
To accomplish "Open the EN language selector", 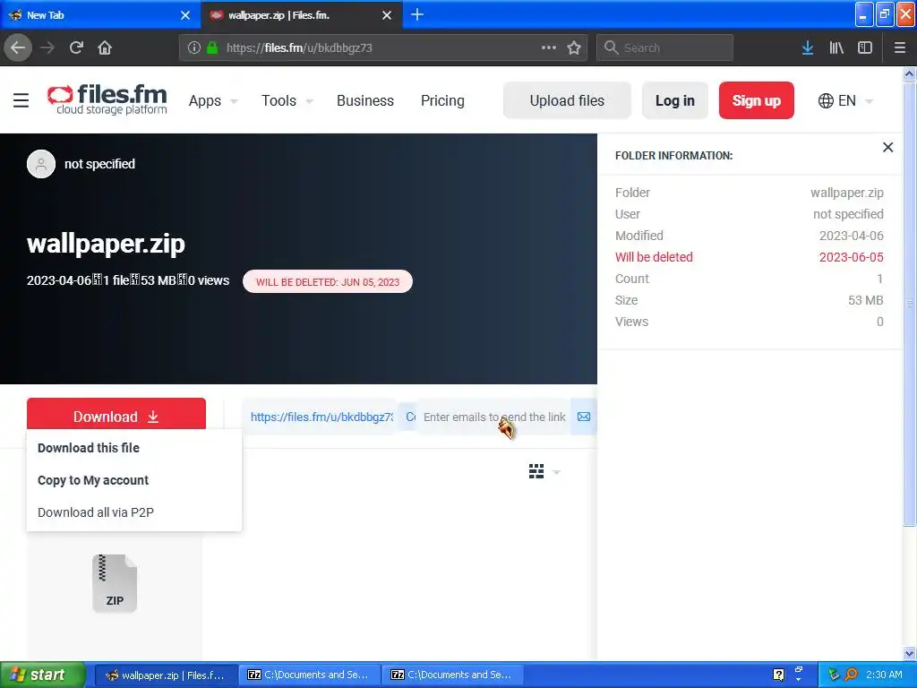I will 845,100.
